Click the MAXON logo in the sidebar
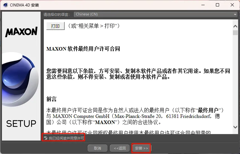The image size is (240, 154). pyautogui.click(x=21, y=32)
